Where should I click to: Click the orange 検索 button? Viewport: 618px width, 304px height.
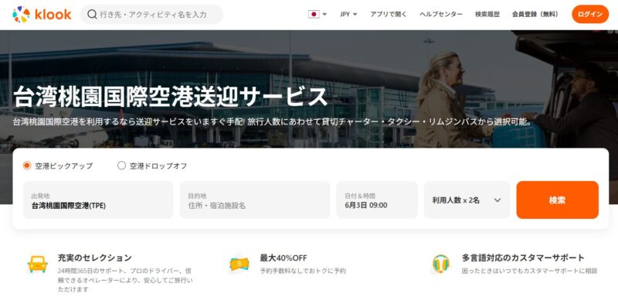pyautogui.click(x=557, y=200)
